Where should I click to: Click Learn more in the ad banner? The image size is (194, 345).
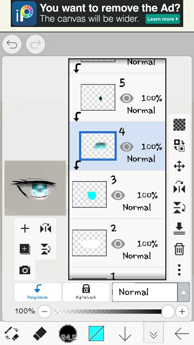[162, 19]
